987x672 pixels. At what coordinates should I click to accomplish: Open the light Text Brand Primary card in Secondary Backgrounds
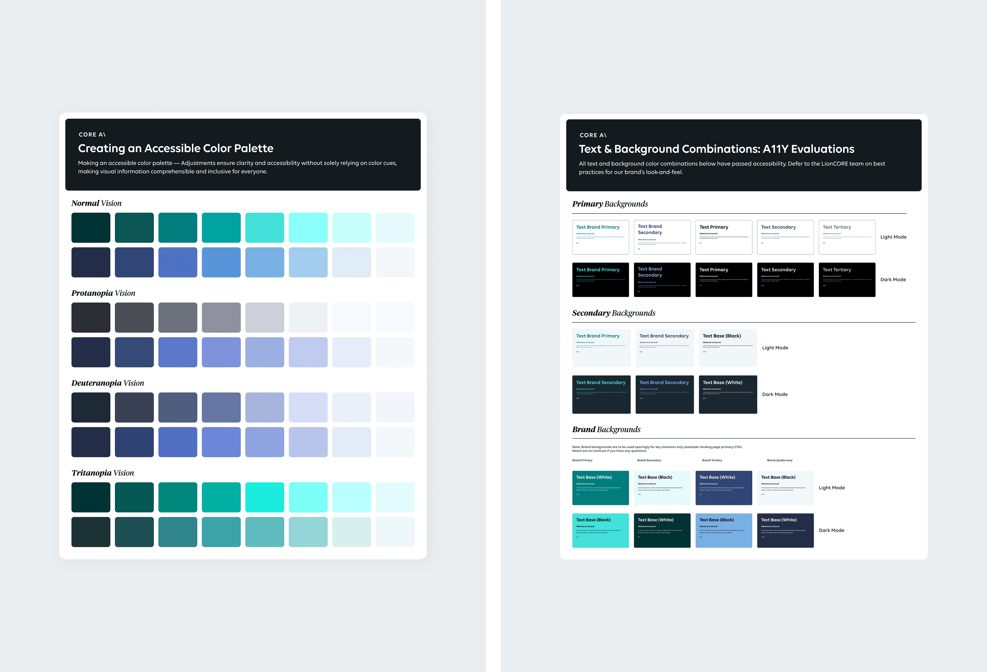[601, 348]
